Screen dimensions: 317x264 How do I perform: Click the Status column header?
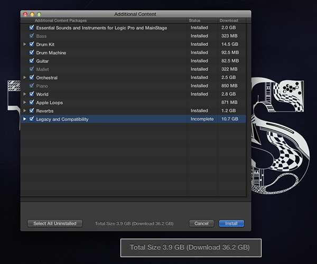[x=194, y=21]
